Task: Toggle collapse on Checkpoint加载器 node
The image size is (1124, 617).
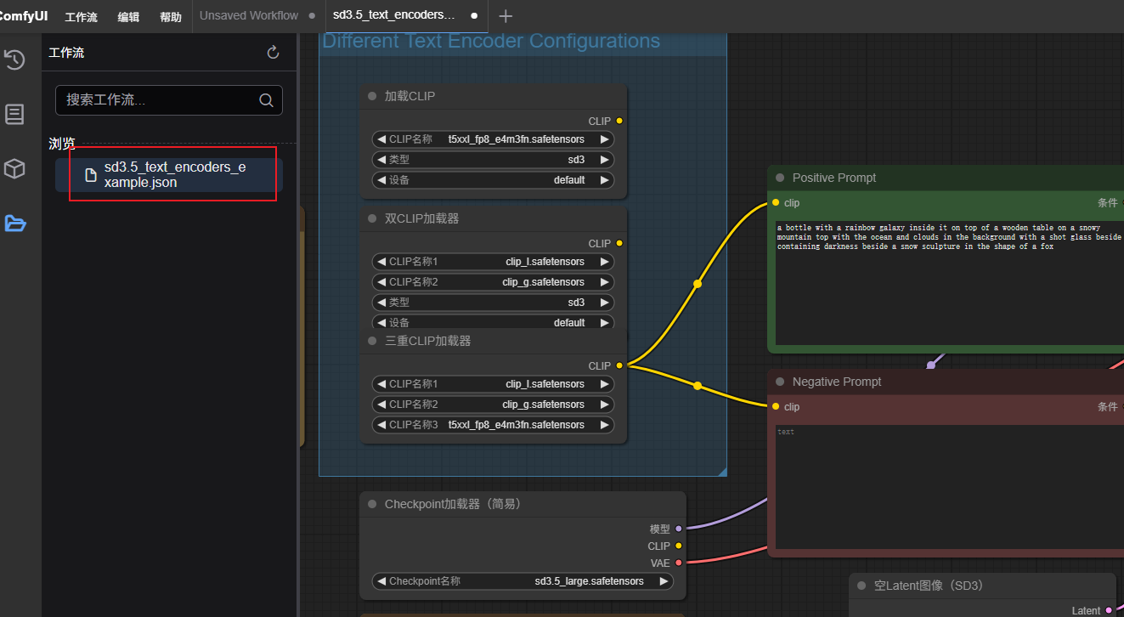Action: [x=372, y=505]
